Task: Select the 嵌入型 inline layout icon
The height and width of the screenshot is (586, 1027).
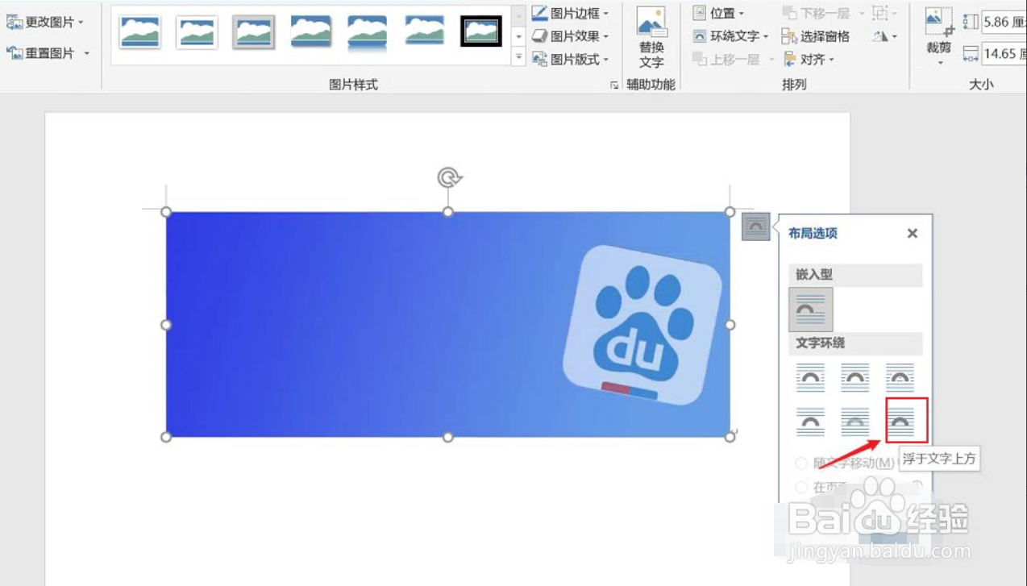Action: pos(811,310)
